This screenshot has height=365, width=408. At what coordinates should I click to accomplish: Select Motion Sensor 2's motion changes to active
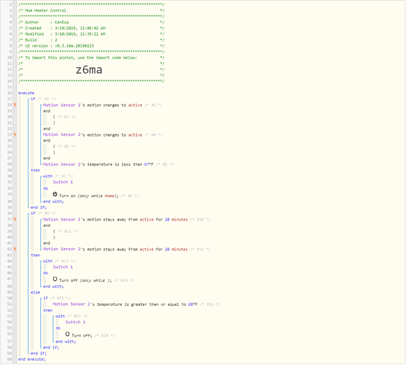tap(93, 135)
